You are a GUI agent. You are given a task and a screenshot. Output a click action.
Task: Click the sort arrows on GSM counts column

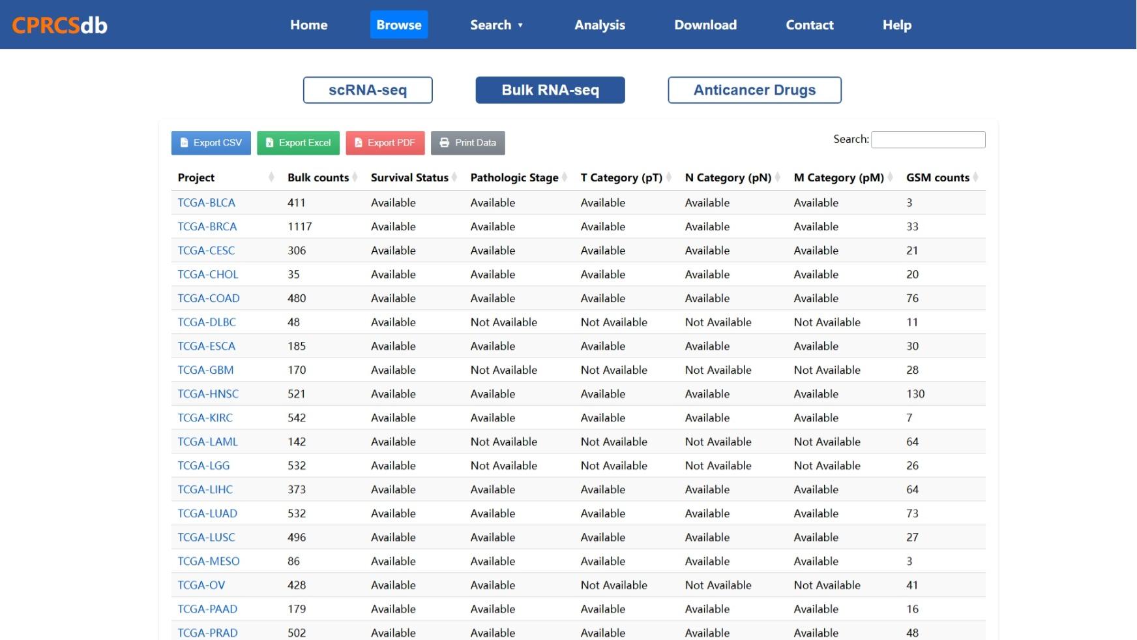coord(975,177)
